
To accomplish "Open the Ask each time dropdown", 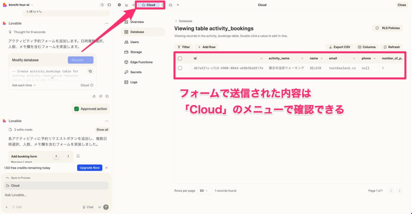I will [x=24, y=85].
